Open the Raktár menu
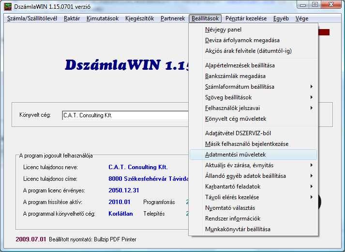Screen dimensions: 345x252 point(72,18)
